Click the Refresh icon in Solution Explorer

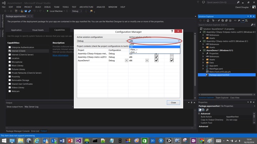click(223, 21)
